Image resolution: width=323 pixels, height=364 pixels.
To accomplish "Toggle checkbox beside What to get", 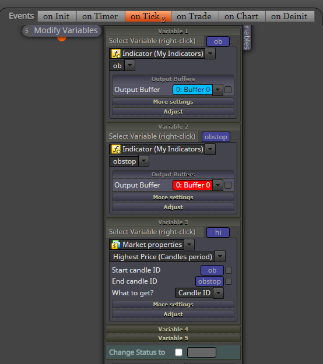I will pyautogui.click(x=229, y=293).
